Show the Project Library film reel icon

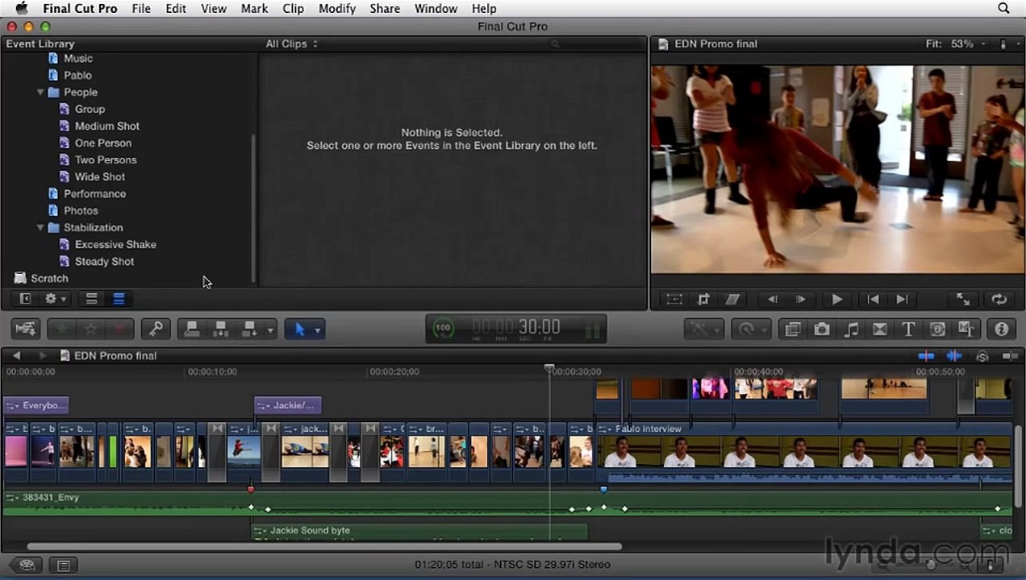27,565
